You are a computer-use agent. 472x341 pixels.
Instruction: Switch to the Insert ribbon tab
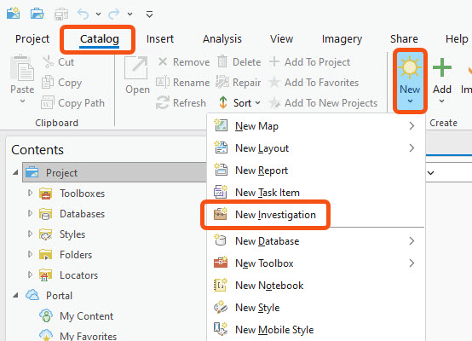coord(160,39)
